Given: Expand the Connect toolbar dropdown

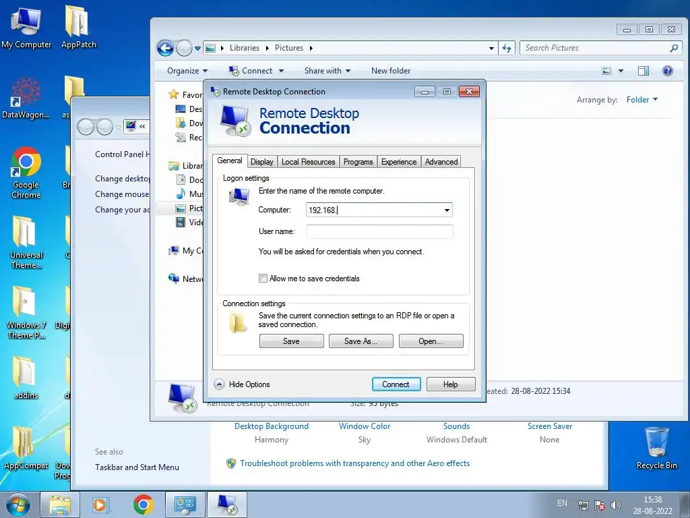Looking at the screenshot, I should [281, 71].
